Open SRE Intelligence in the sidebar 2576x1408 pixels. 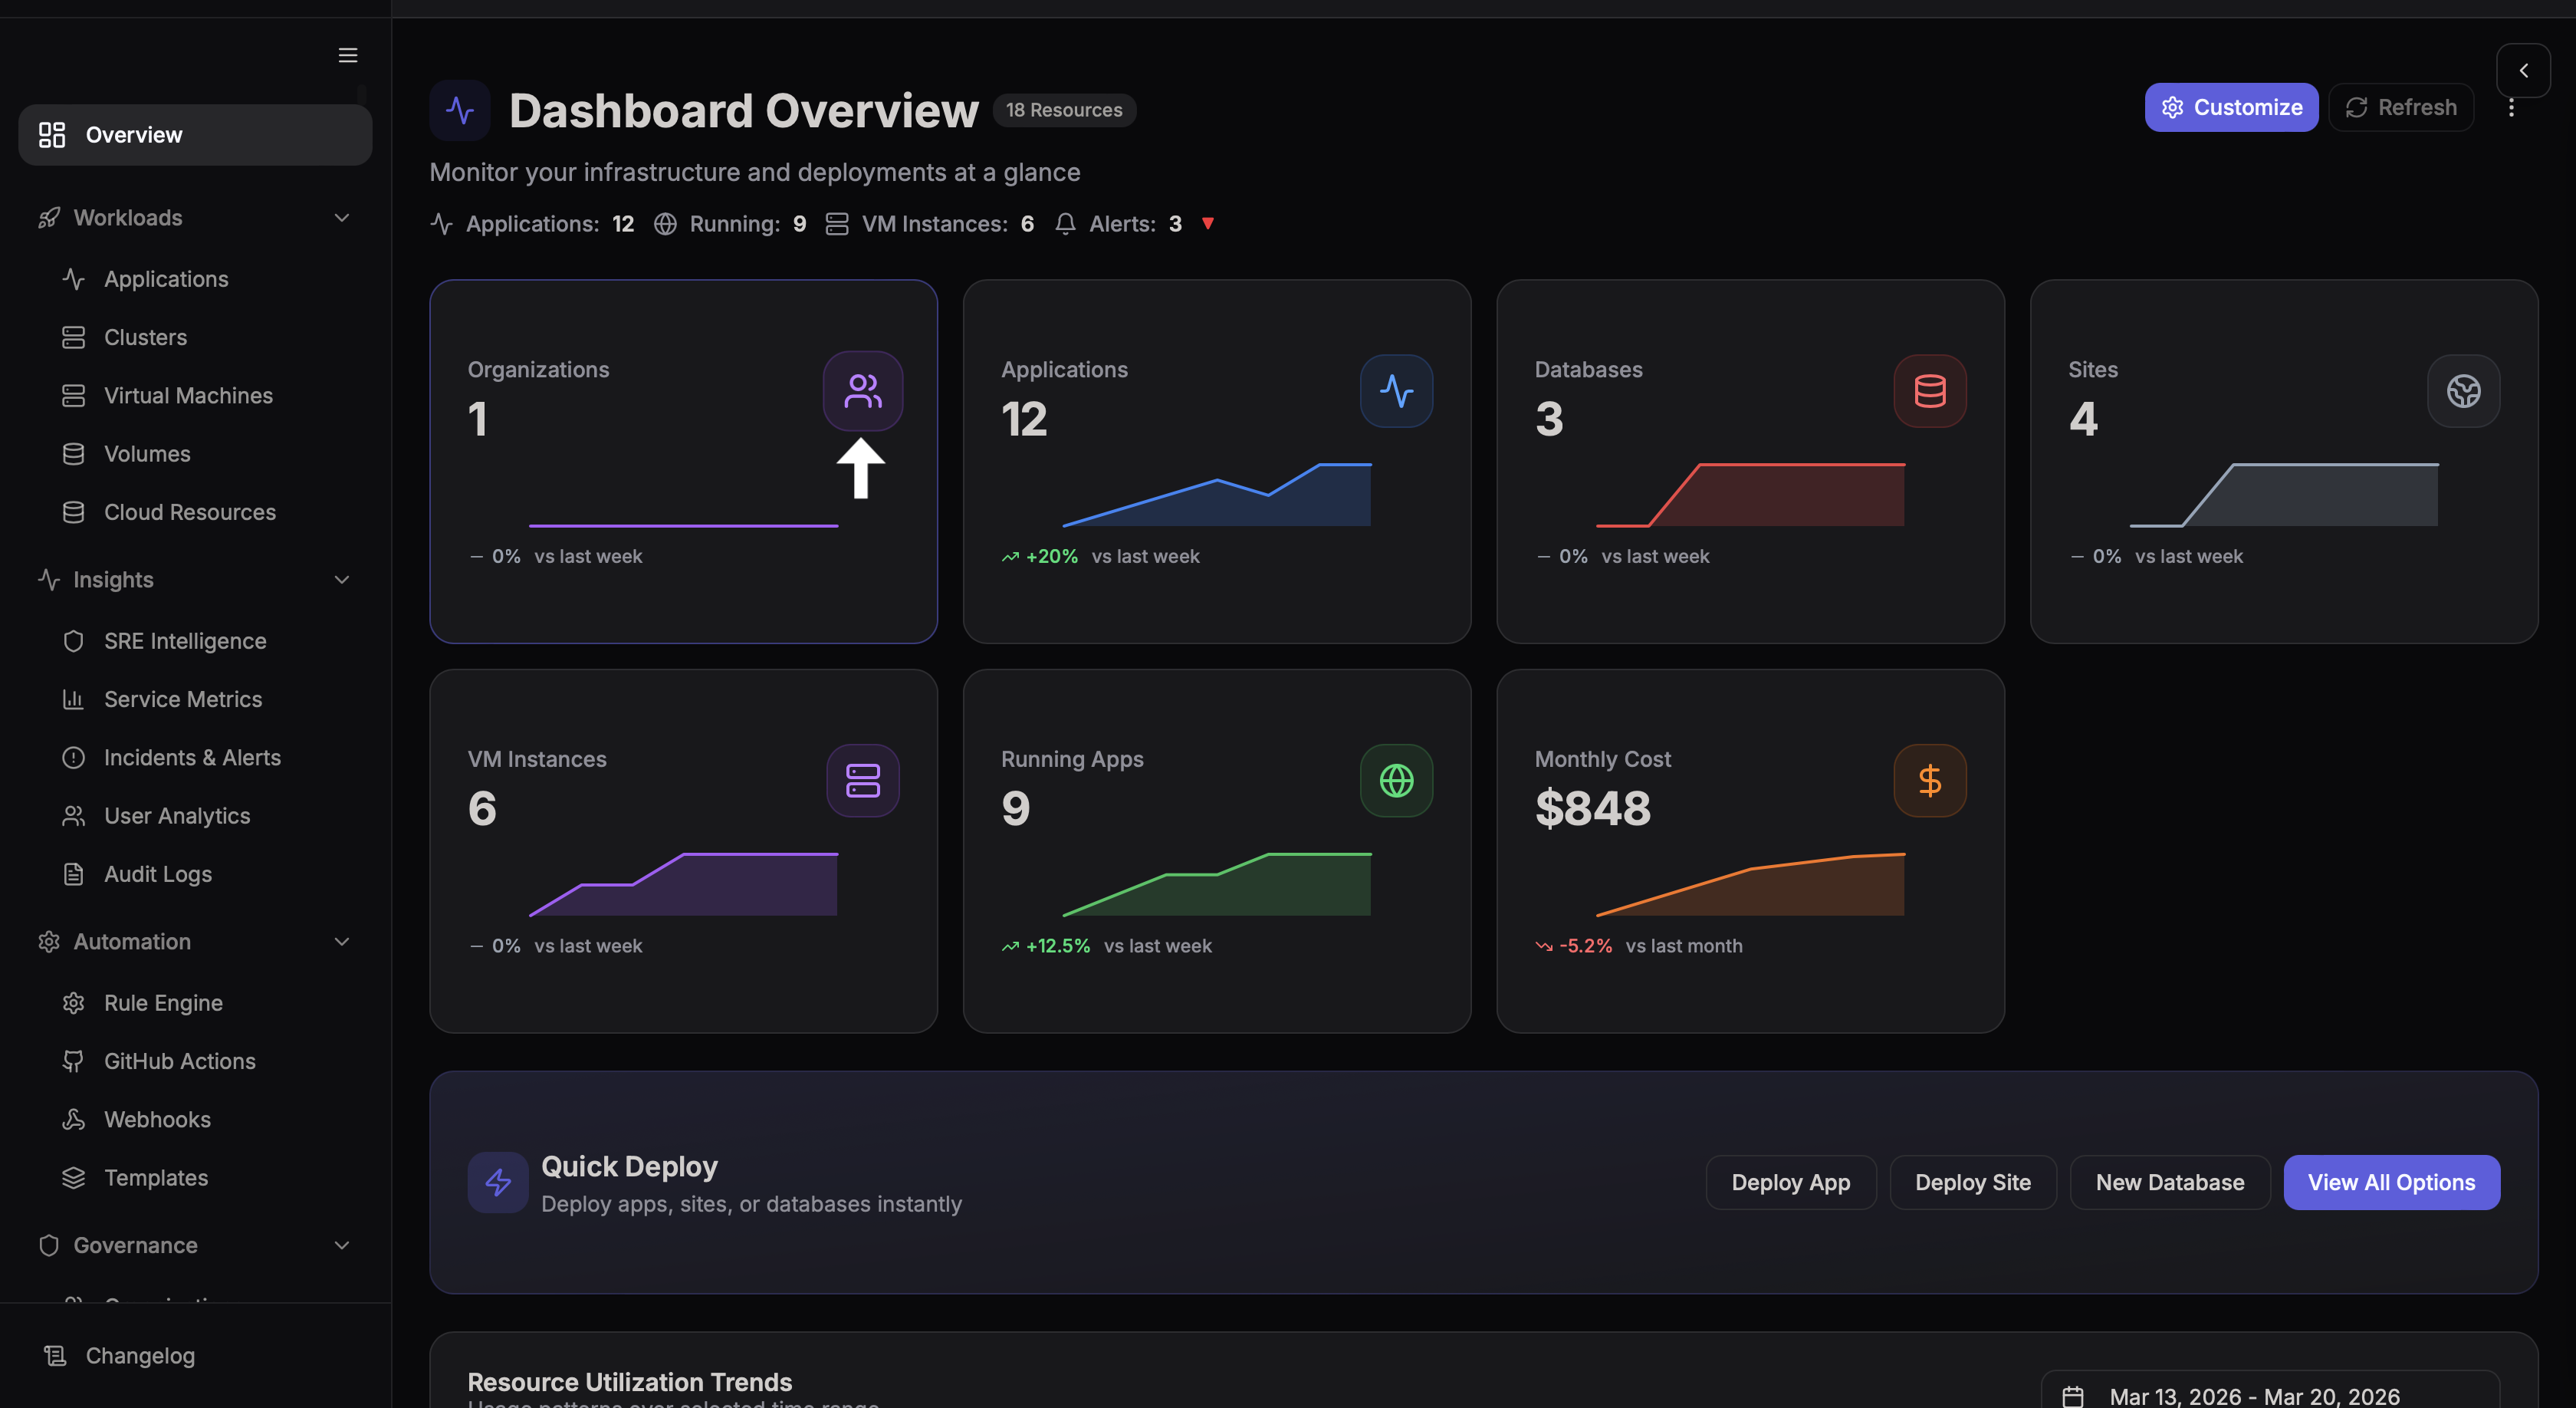[x=184, y=641]
